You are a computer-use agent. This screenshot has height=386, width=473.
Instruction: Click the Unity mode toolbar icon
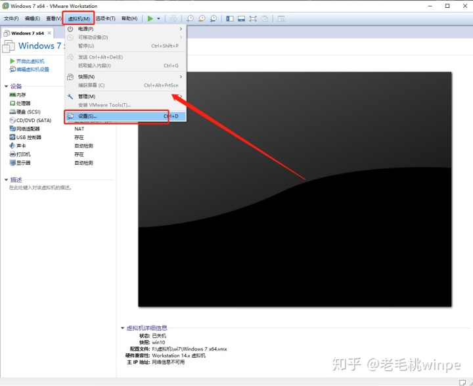[x=265, y=18]
